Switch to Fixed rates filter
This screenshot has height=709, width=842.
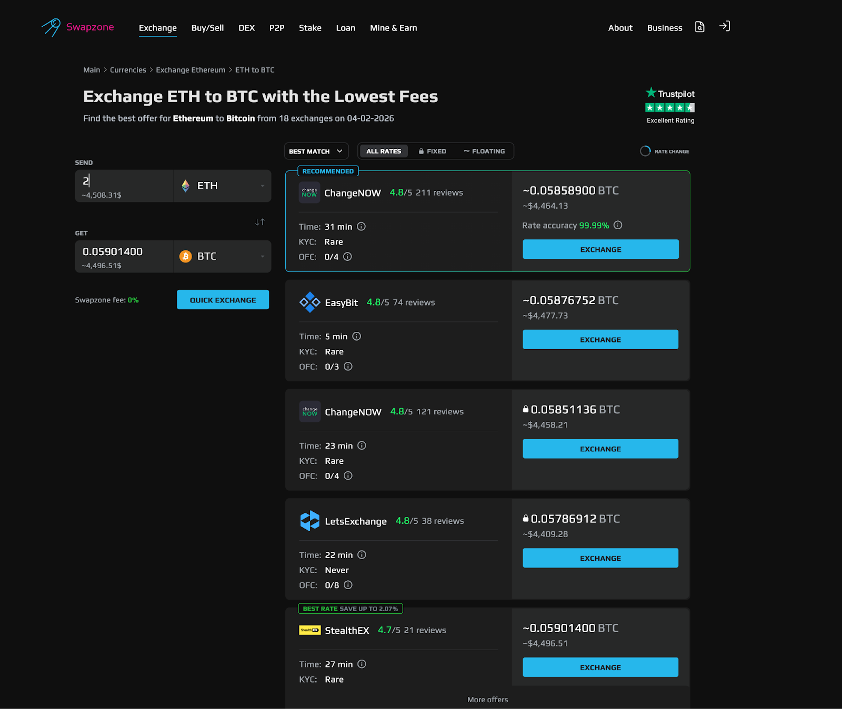pos(433,151)
